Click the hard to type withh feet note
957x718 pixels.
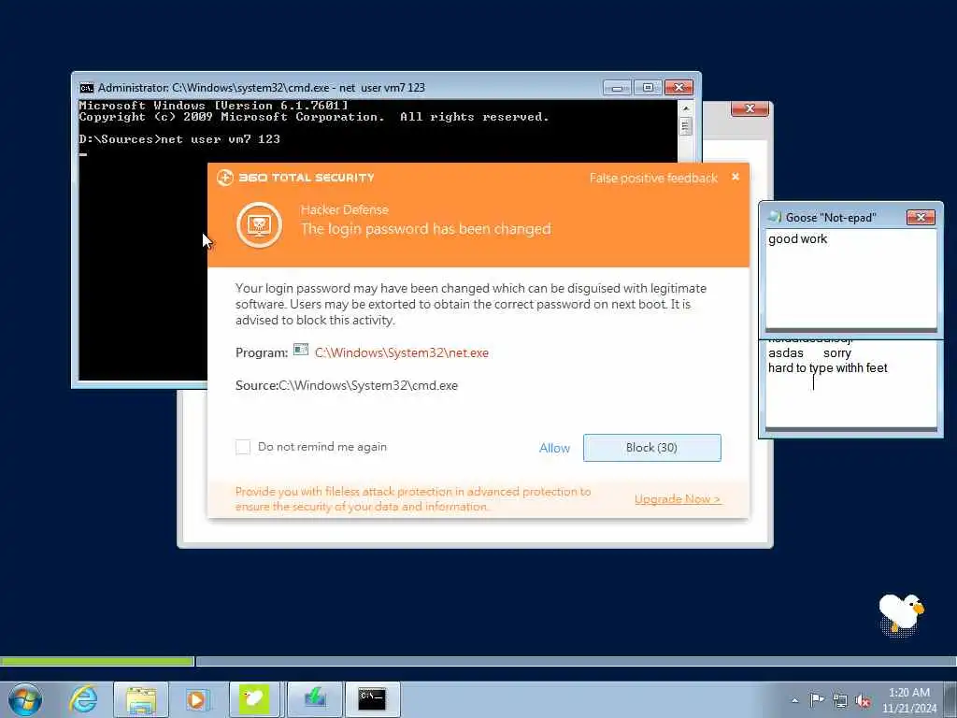tap(828, 368)
